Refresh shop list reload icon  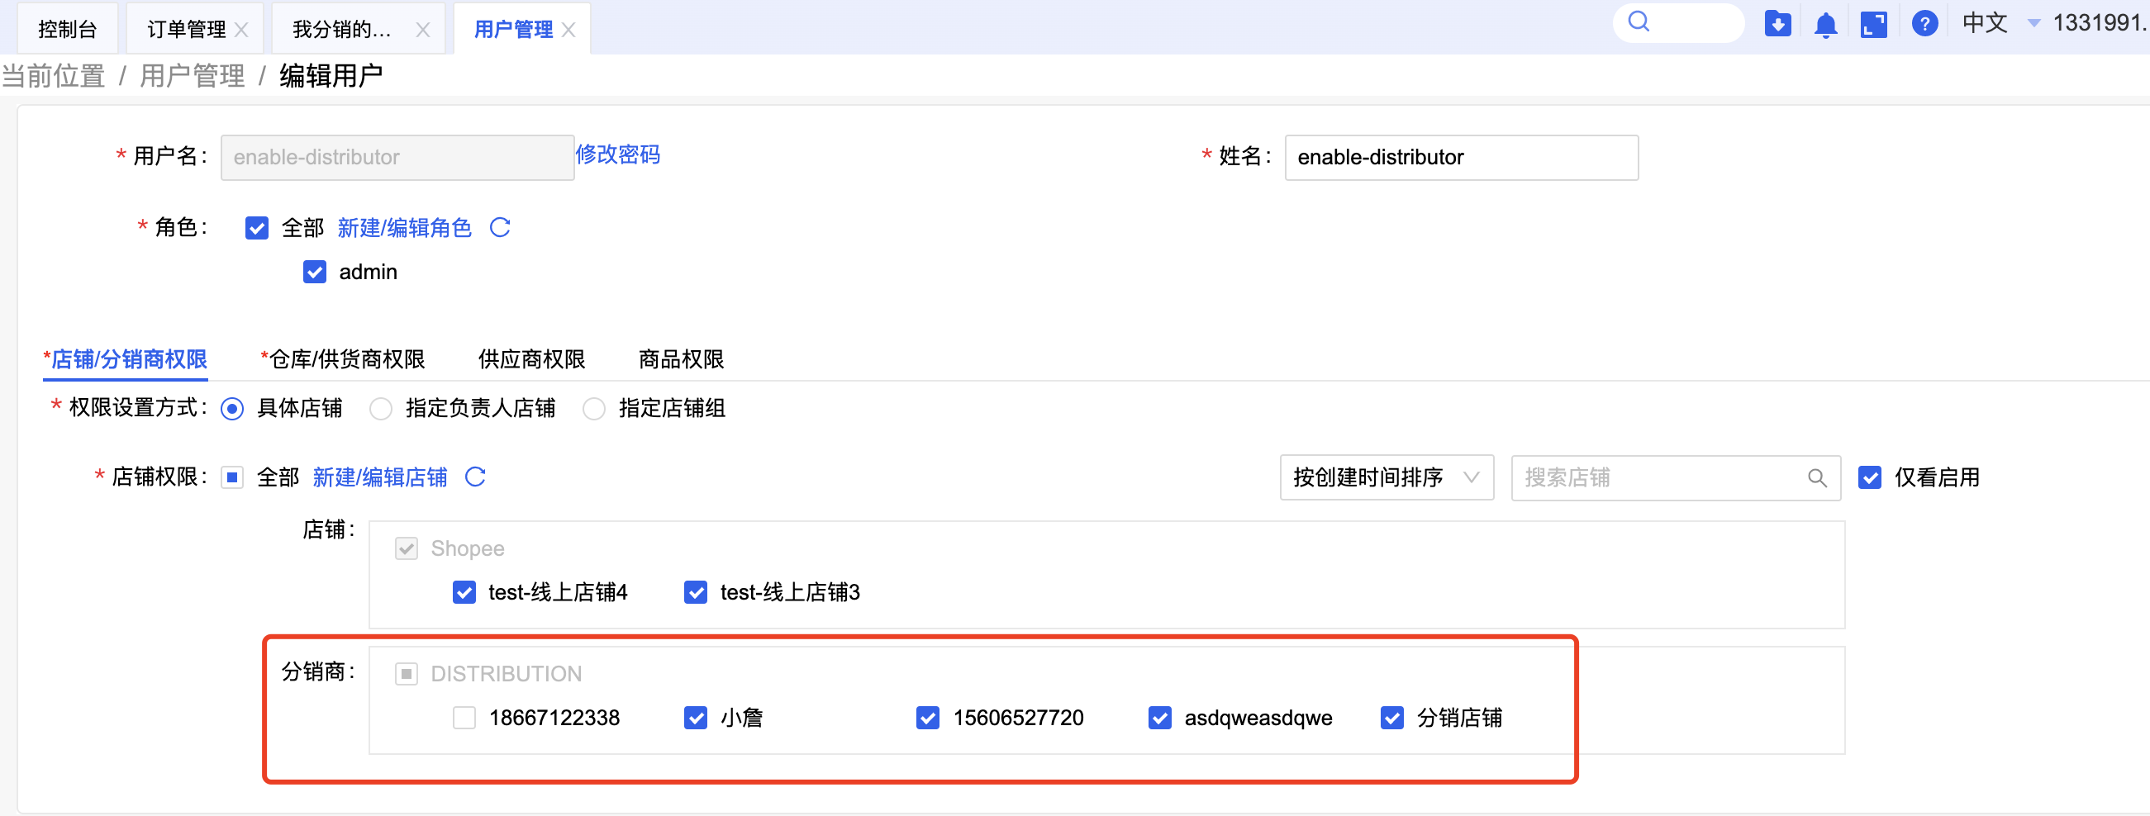pos(476,477)
